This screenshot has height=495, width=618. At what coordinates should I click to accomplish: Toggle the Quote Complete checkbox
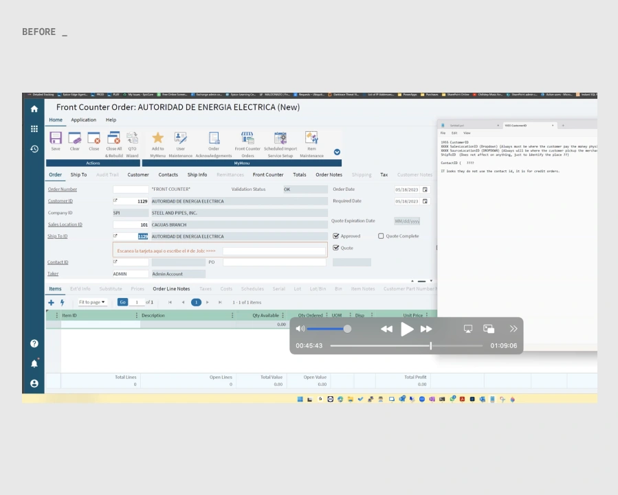click(x=381, y=236)
